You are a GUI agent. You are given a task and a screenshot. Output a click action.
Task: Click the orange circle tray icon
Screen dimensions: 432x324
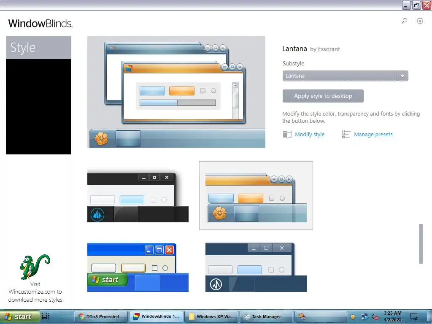click(352, 317)
